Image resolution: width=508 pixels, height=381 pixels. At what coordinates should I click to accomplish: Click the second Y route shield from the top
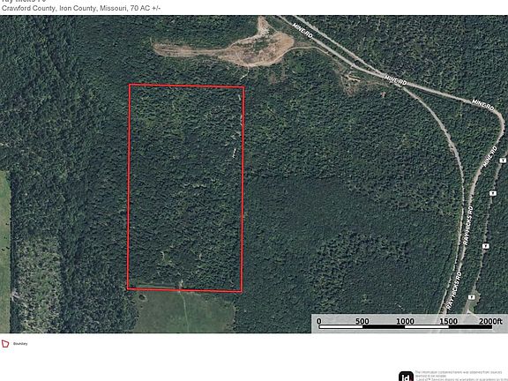[x=493, y=193]
